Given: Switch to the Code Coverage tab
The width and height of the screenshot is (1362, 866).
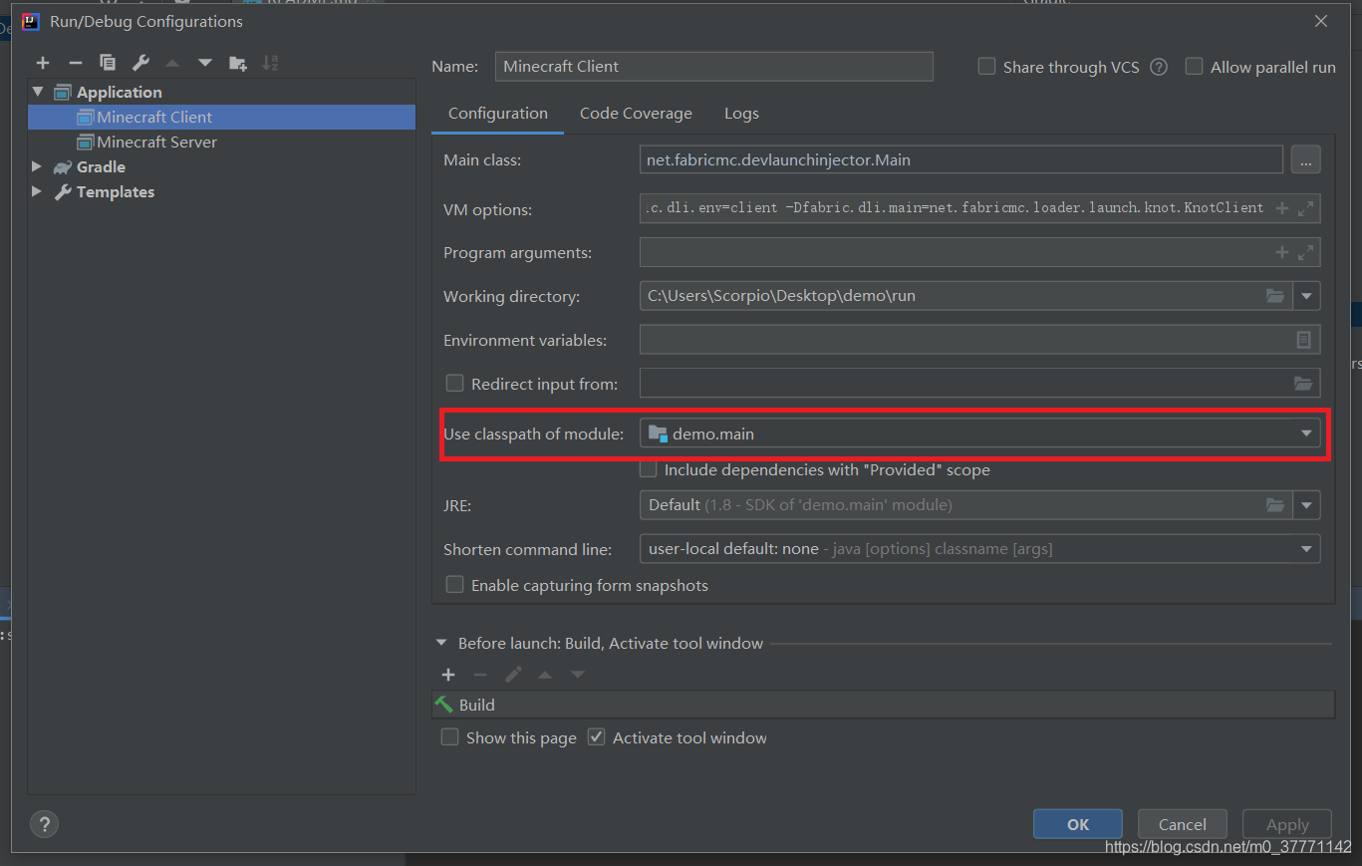Looking at the screenshot, I should pos(636,113).
